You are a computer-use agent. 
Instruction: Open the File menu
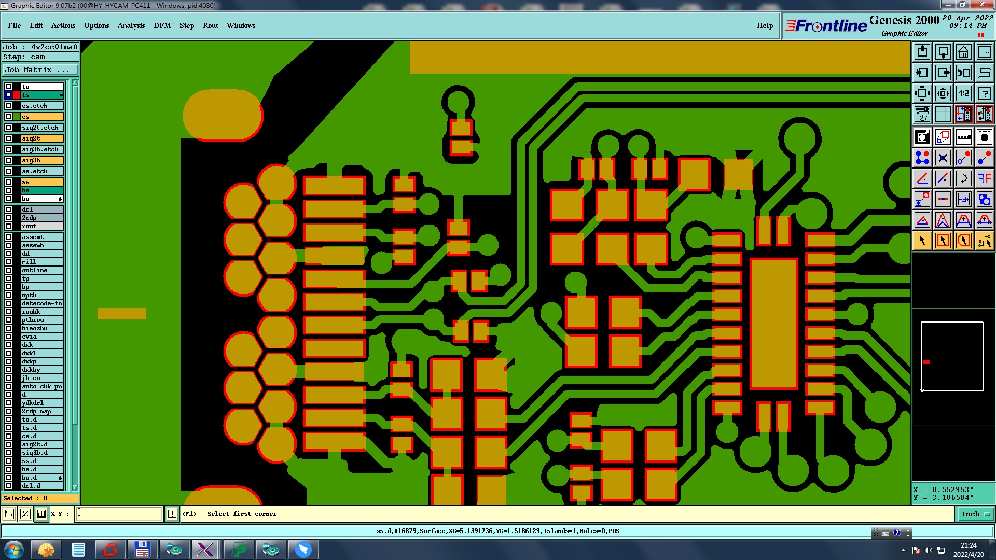(x=15, y=25)
